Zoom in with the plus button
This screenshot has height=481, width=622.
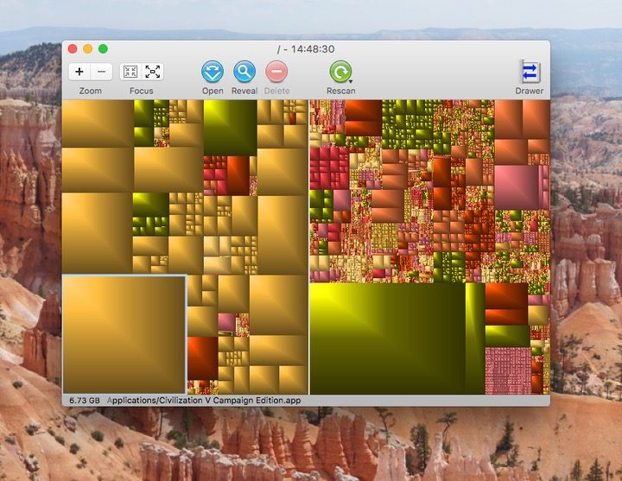click(x=79, y=72)
